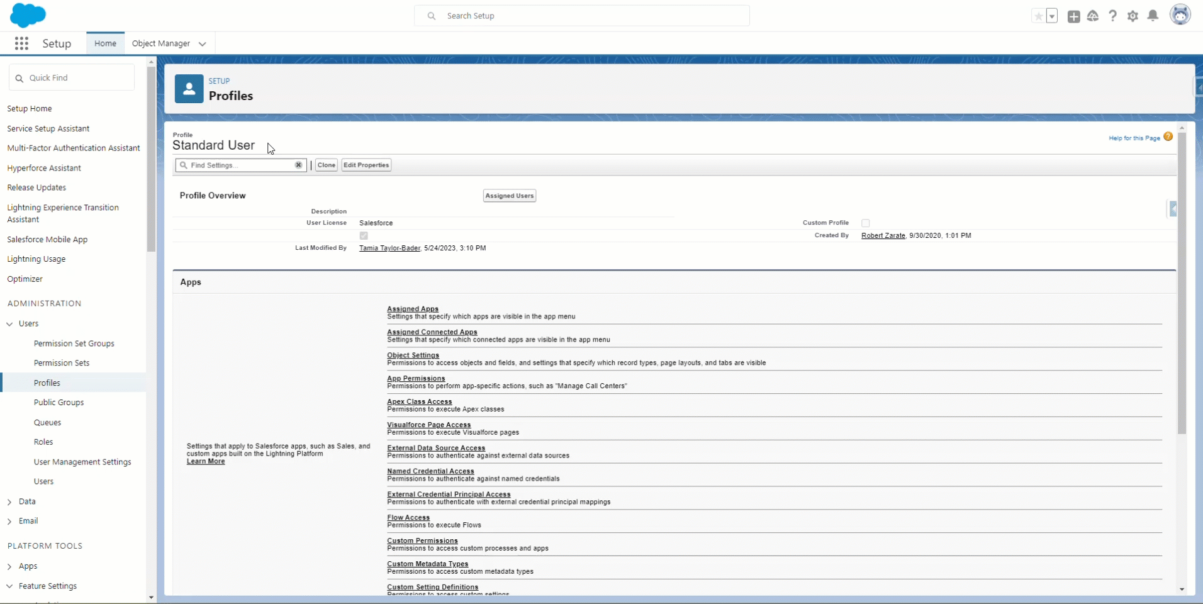Open the Flow Access link
This screenshot has height=604, width=1203.
coord(408,518)
